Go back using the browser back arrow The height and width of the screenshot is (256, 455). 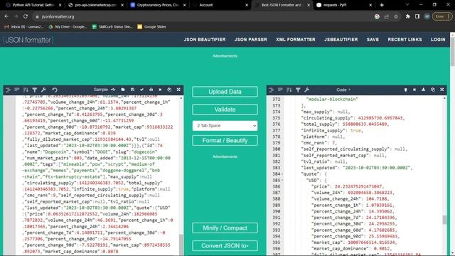(x=6, y=16)
